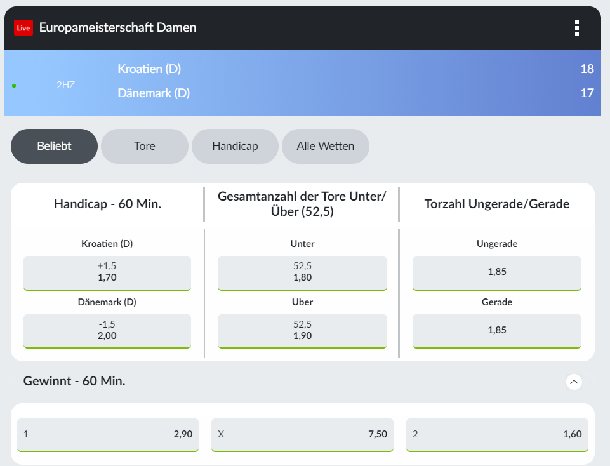The image size is (610, 466).
Task: Pick Über 52,5 odds 1,90
Action: [302, 331]
